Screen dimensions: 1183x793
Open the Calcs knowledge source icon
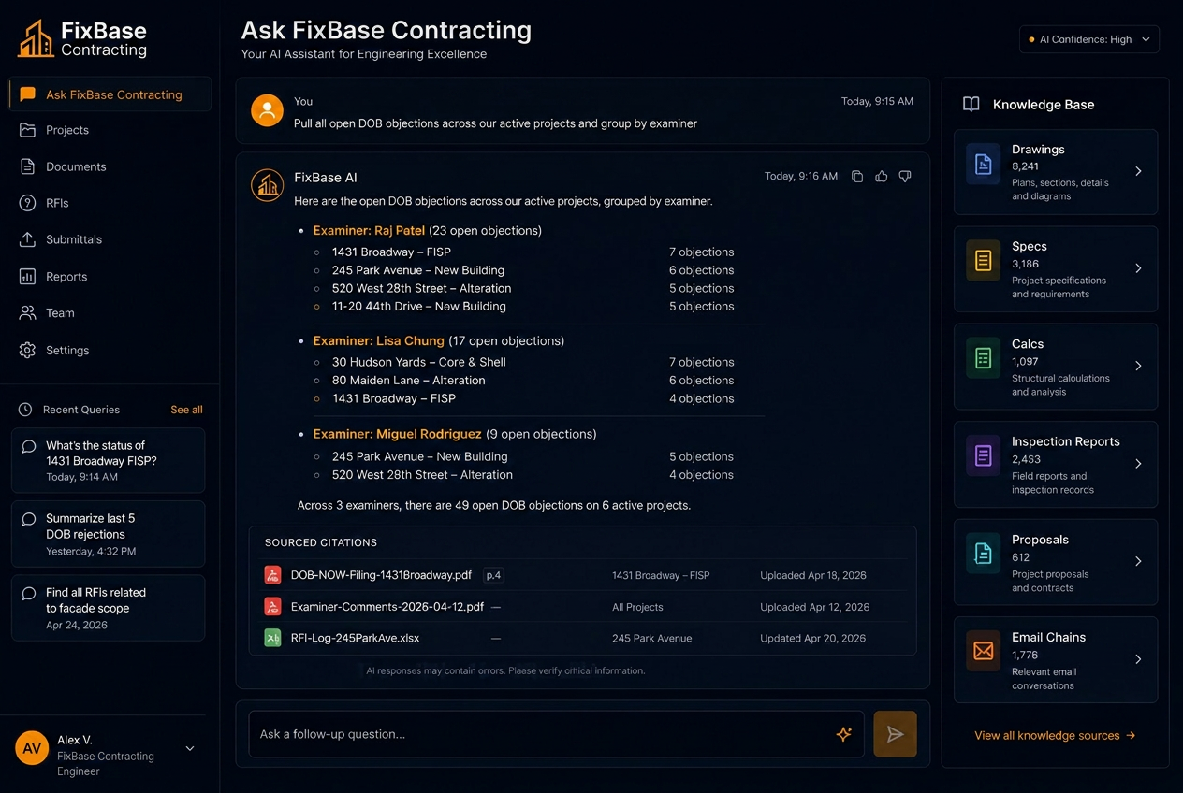pos(983,359)
